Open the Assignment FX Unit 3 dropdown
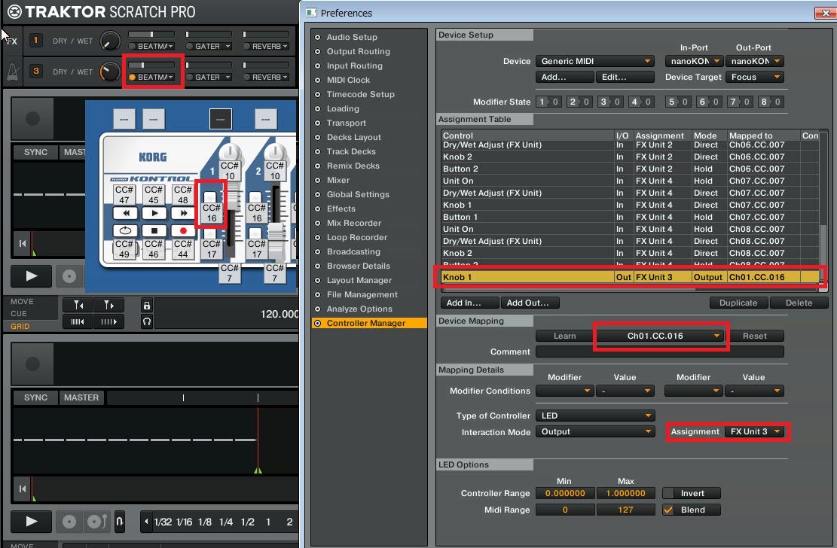The height and width of the screenshot is (548, 837). point(754,431)
